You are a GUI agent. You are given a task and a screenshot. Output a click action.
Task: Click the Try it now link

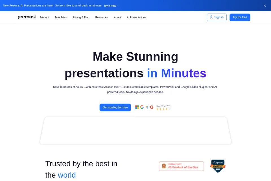tap(112, 6)
